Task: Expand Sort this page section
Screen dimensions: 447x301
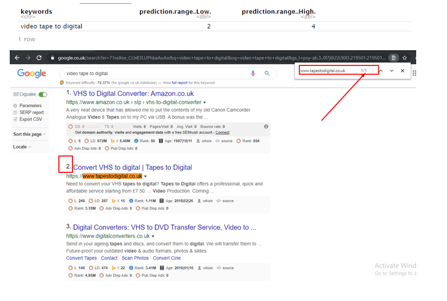Action: click(29, 134)
